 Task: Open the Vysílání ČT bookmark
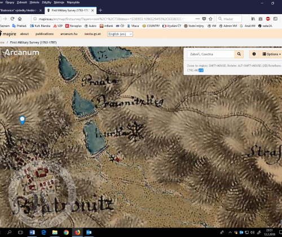[x=172, y=26]
